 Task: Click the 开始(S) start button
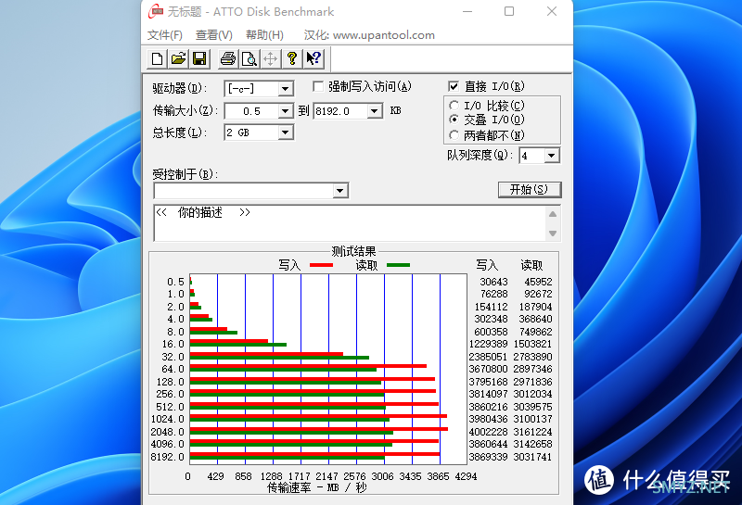530,190
